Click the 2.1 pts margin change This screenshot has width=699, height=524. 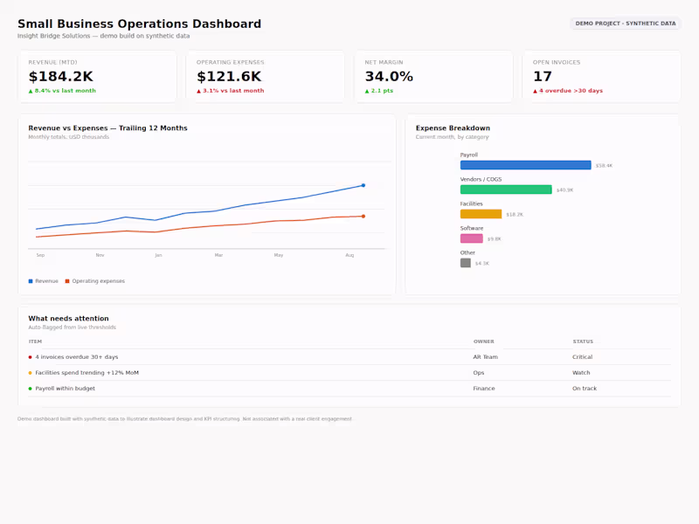(379, 91)
